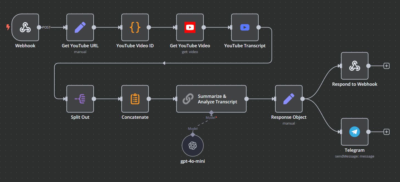Viewport: 400px width, 182px height.
Task: Click the "sendMessage: message" subtitle
Action: coord(355,156)
